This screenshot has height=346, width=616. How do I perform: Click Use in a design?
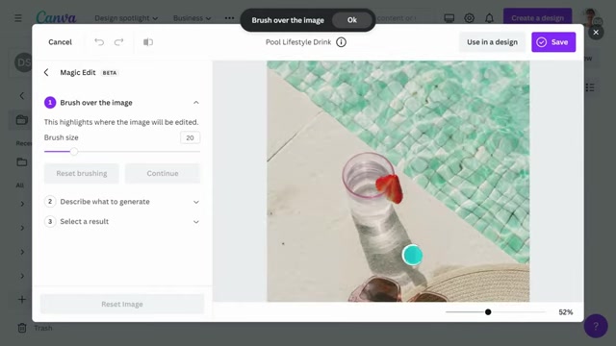click(x=492, y=42)
